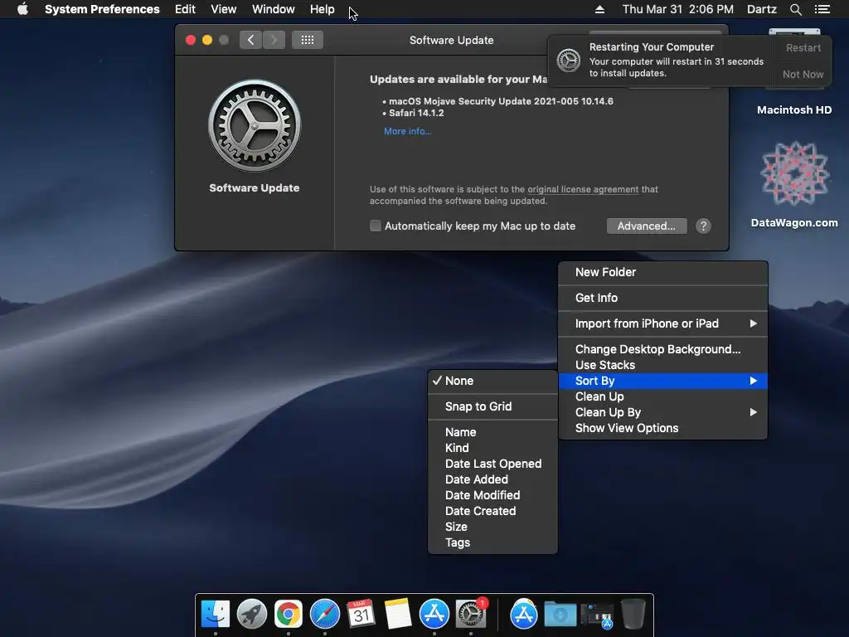Open Applications stack next to Dock divider

(524, 615)
